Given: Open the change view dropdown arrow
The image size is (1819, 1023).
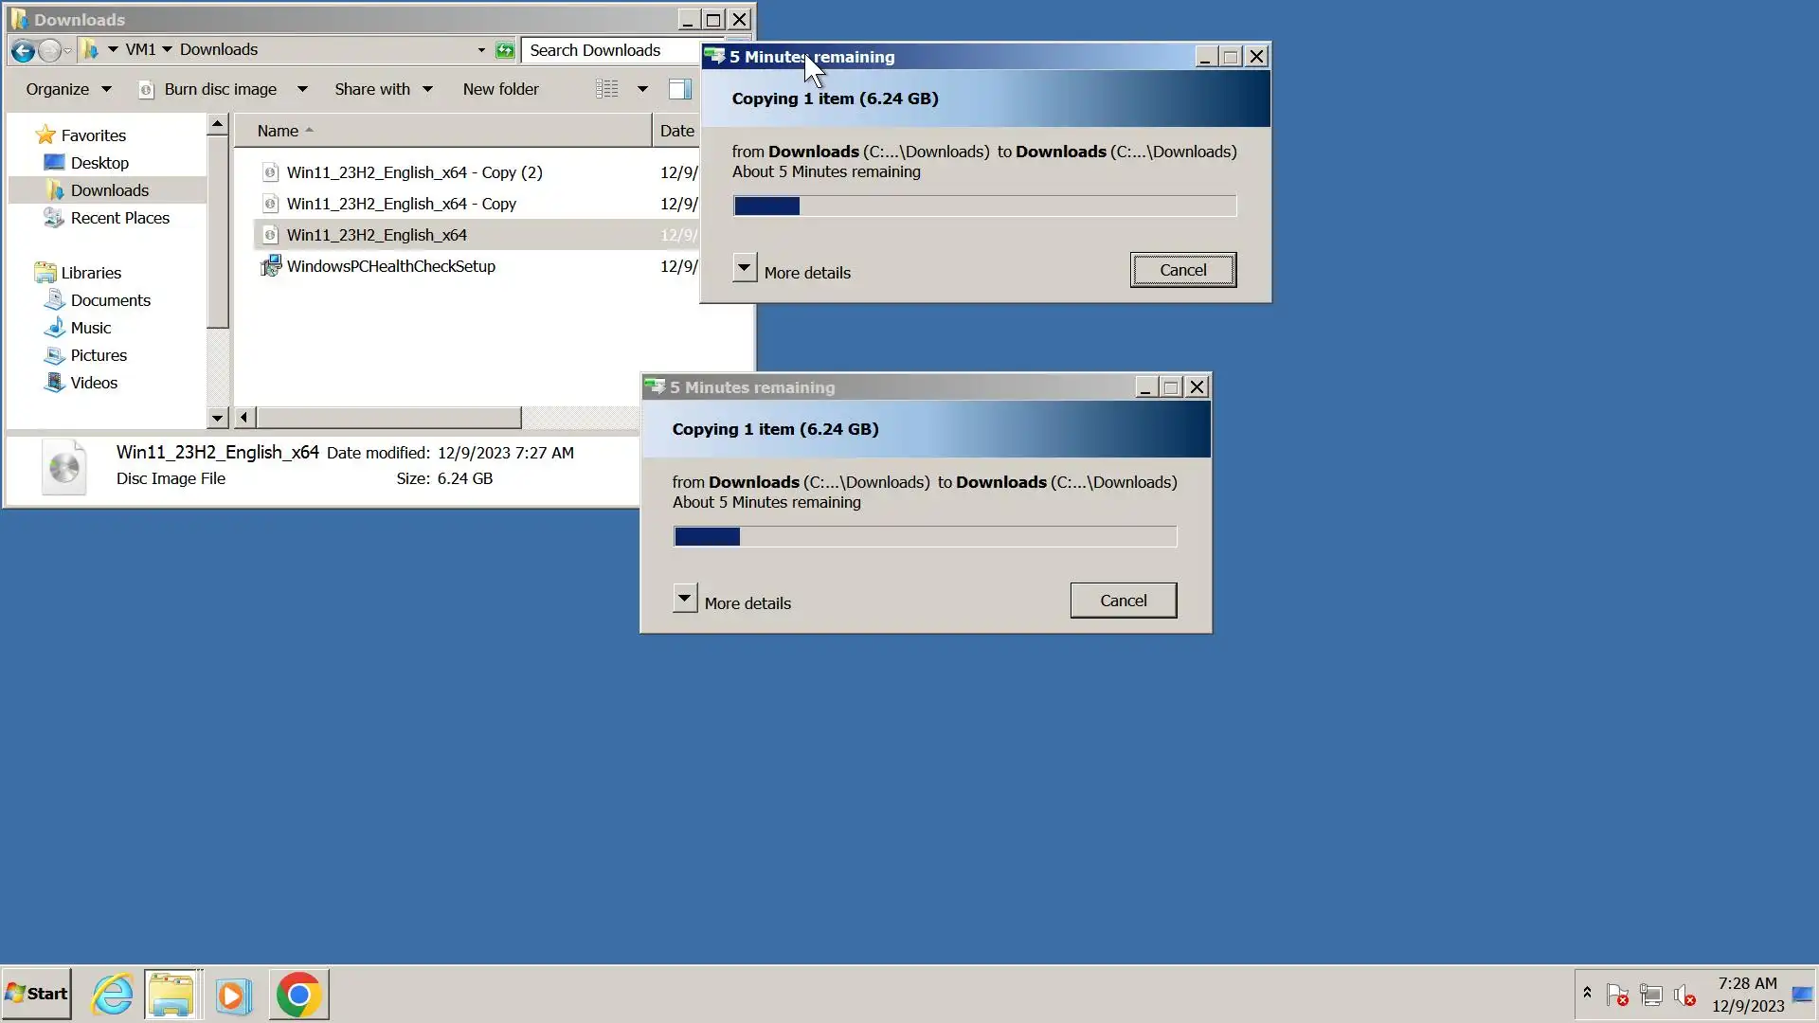Looking at the screenshot, I should pyautogui.click(x=642, y=89).
